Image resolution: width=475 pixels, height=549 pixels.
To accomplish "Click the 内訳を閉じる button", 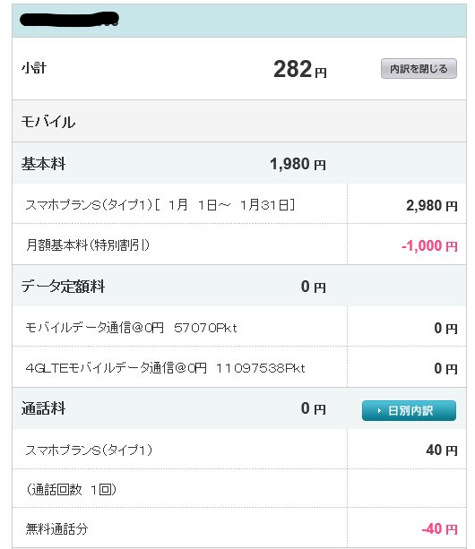I will point(419,69).
